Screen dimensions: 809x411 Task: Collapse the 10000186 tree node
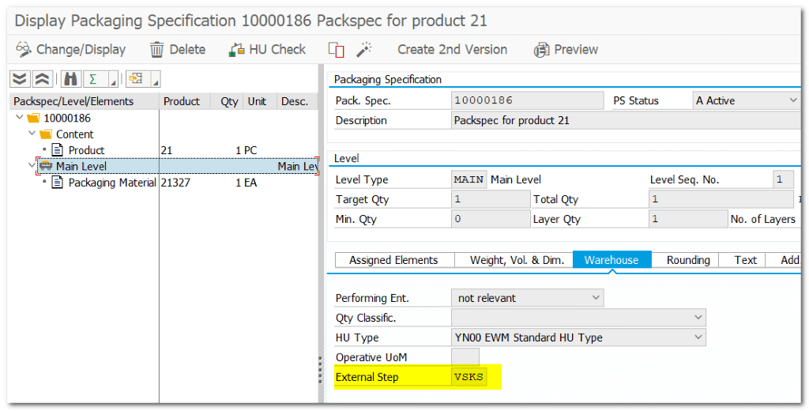(19, 118)
